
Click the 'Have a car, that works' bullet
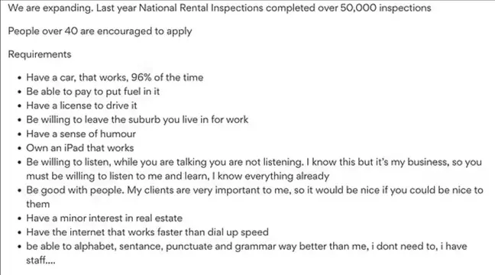click(115, 77)
